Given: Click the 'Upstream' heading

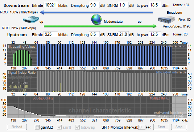Looking at the screenshot, I should tap(17, 35).
